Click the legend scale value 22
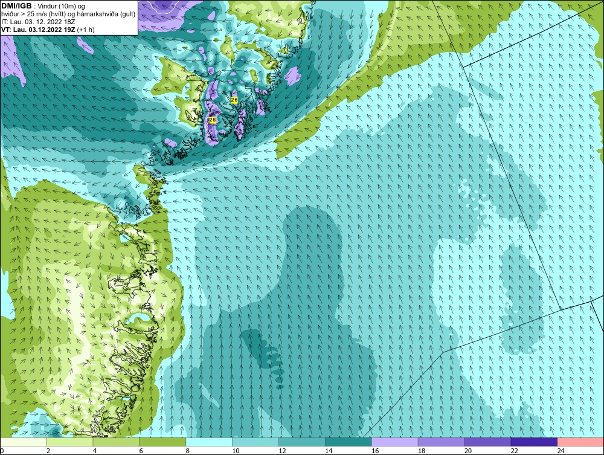The width and height of the screenshot is (604, 455). [515, 451]
